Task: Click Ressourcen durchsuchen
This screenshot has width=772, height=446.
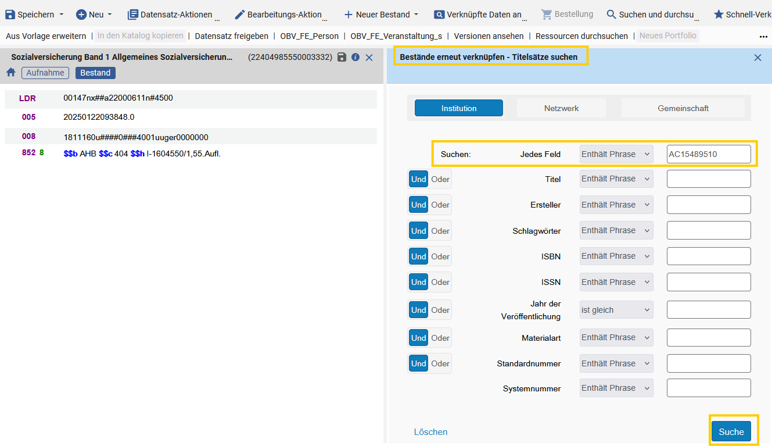Action: [581, 36]
